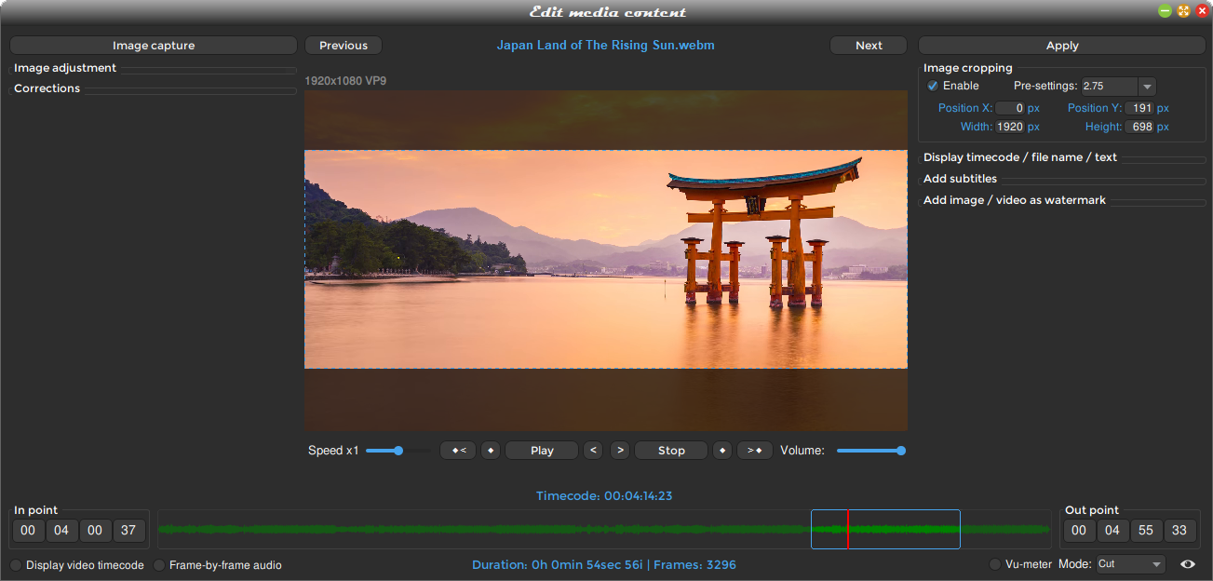Screen dimensions: 1213x581
Task: Turn on Display video timecode
Action: click(16, 564)
